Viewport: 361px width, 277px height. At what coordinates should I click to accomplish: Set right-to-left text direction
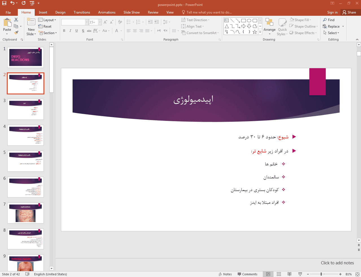[165, 31]
